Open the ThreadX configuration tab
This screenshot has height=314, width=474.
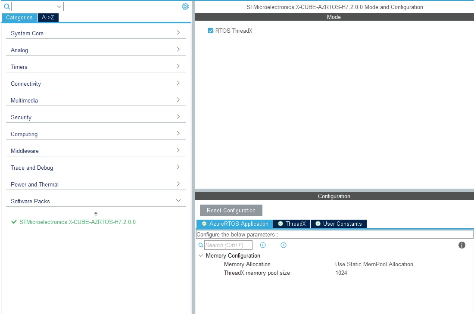point(292,224)
